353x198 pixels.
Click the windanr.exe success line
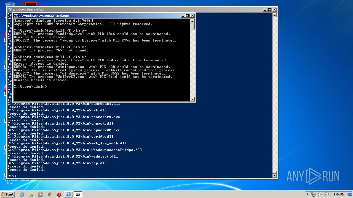(x=90, y=73)
